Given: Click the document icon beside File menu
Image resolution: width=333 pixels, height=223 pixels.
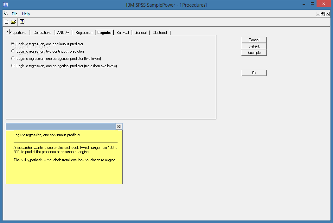Looking at the screenshot, I should tap(6, 14).
